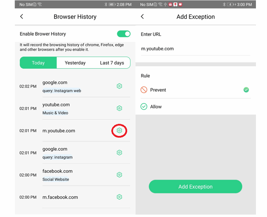Image resolution: width=267 pixels, height=217 pixels.
Task: Tap the 2:08 PM clock
Action: [124, 5]
